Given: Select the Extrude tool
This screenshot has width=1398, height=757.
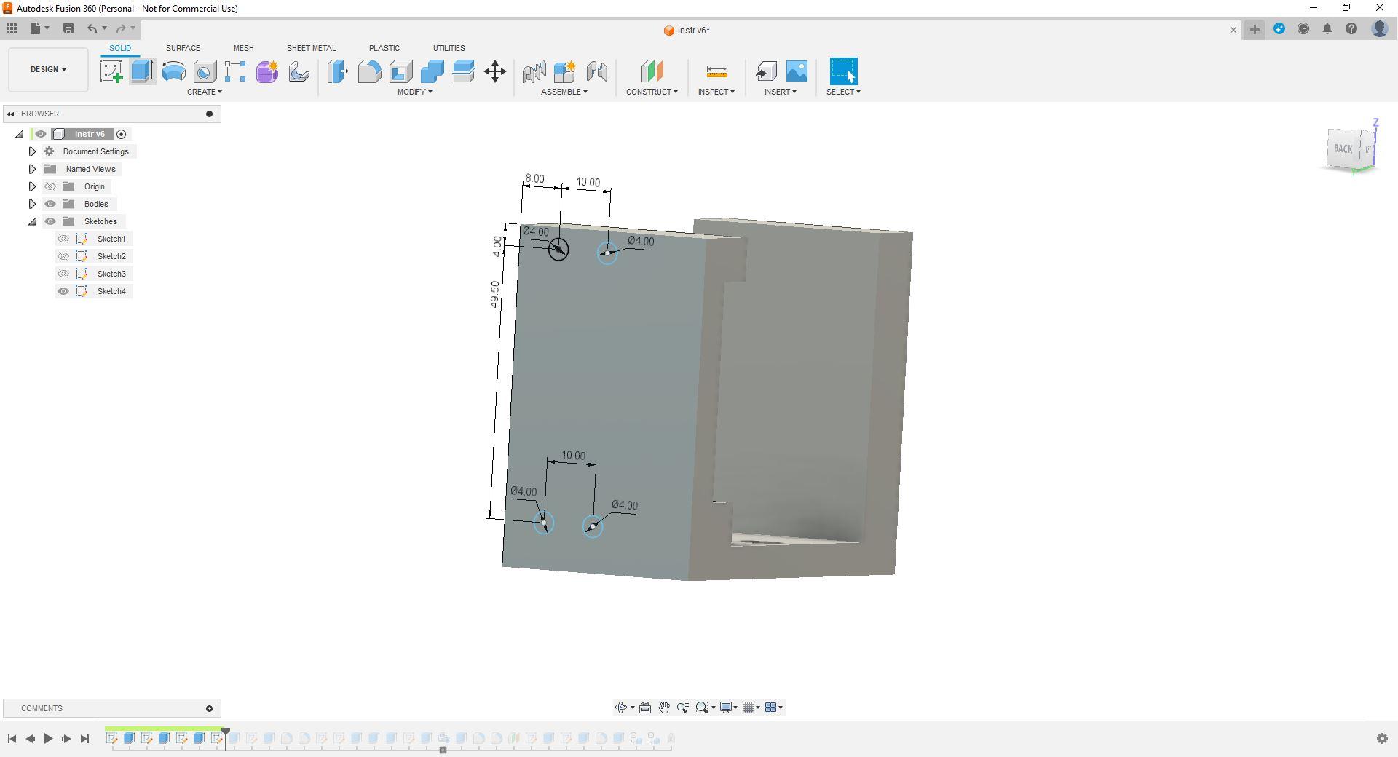Looking at the screenshot, I should click(x=143, y=71).
